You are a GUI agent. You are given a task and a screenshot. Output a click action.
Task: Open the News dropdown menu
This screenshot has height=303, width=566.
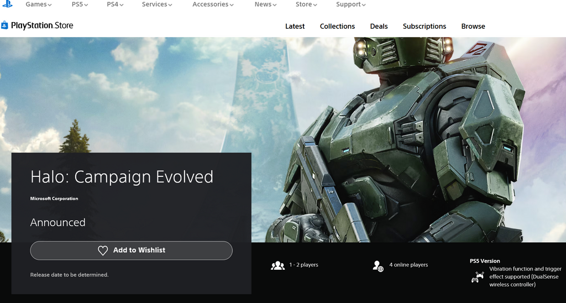[265, 4]
